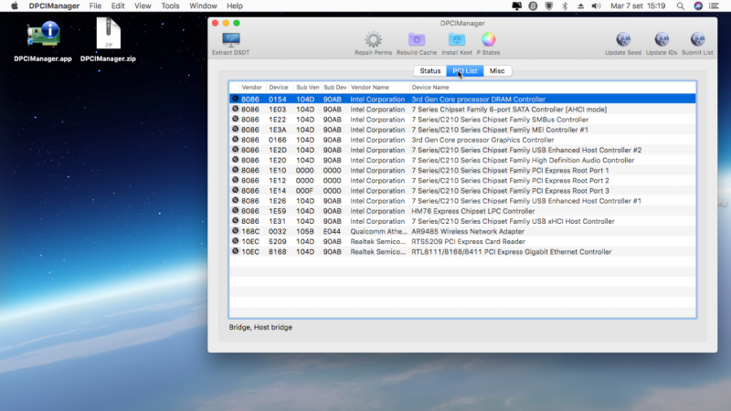Viewport: 731px width, 411px height.
Task: Select the DPCIManager.zip file on desktop
Action: pos(108,36)
